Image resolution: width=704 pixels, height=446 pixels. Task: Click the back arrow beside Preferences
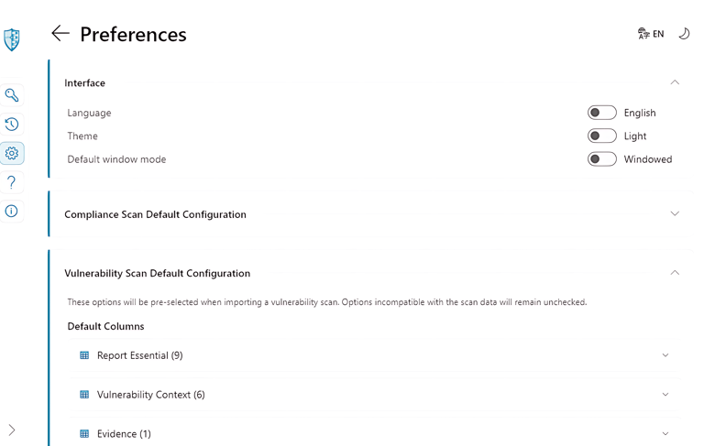60,34
